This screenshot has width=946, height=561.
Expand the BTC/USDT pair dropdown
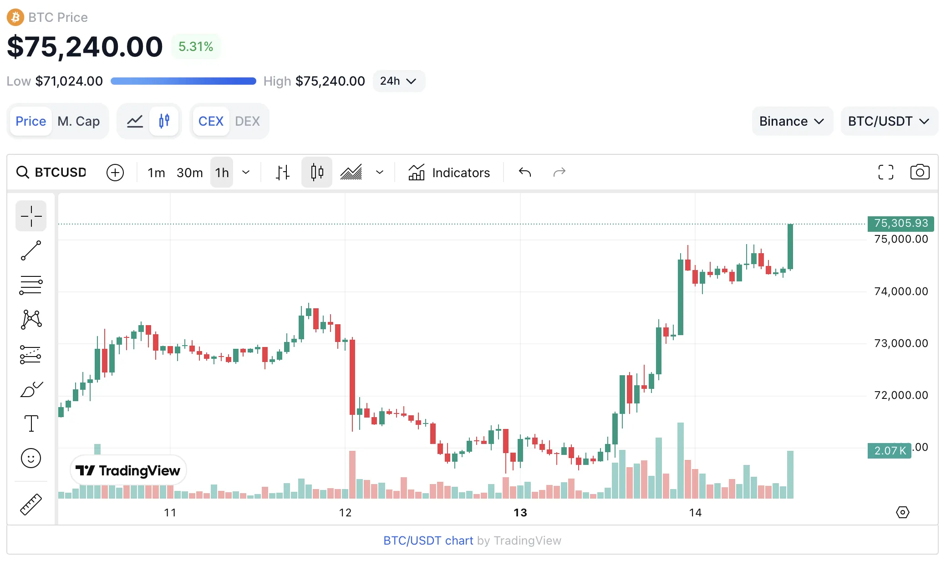coord(889,121)
